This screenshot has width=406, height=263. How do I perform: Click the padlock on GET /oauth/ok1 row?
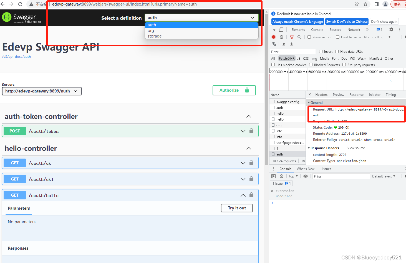tap(251, 179)
